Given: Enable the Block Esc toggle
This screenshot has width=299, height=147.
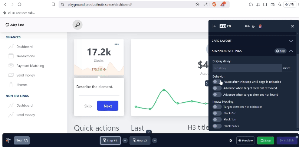Looking at the screenshot, I should click(217, 113).
